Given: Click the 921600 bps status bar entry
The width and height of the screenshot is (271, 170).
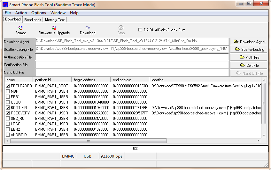Looking at the screenshot, I should click(x=112, y=156).
